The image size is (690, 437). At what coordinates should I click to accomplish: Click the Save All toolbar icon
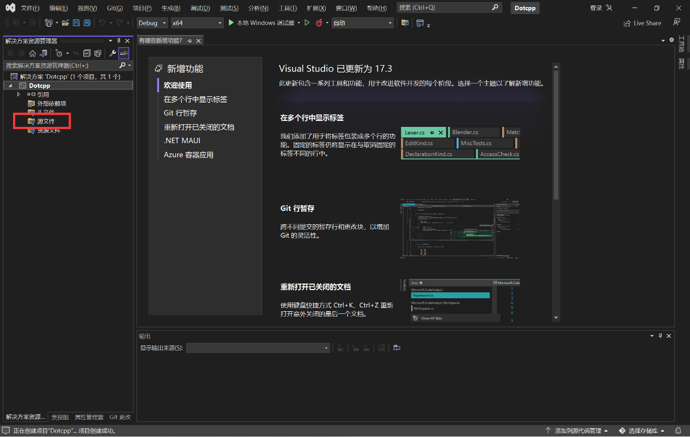[x=87, y=23]
